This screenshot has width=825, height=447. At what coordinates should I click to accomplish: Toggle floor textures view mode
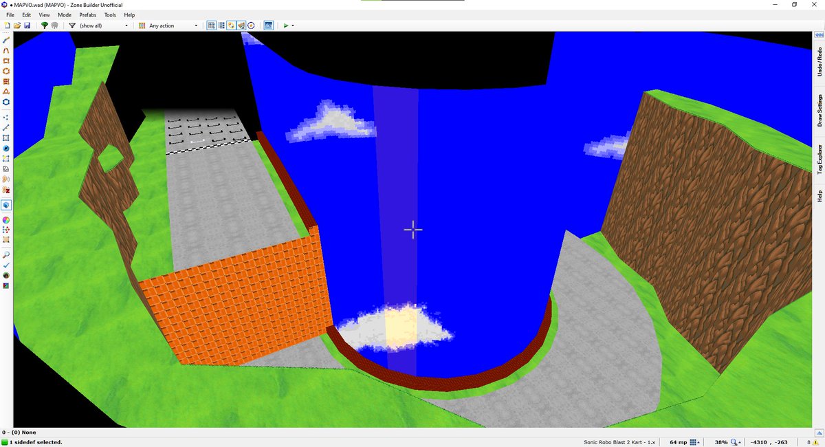[x=231, y=25]
